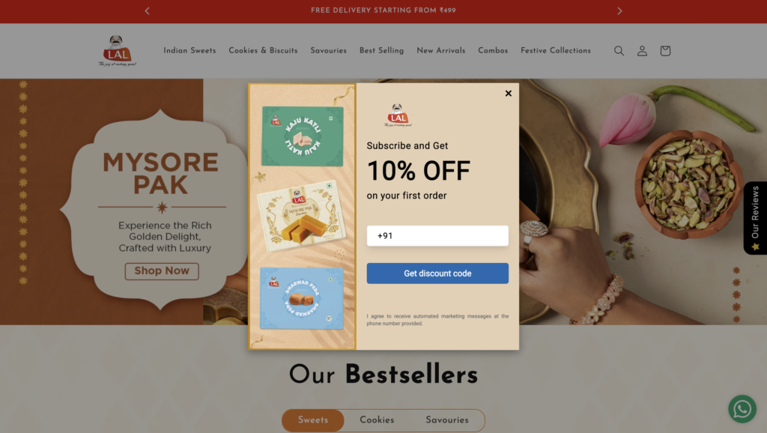The width and height of the screenshot is (767, 433).
Task: Click Shop Now on Mysore Pak banner
Action: pos(162,271)
